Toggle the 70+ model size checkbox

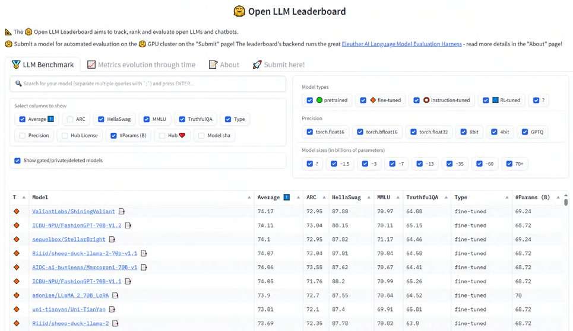click(509, 164)
